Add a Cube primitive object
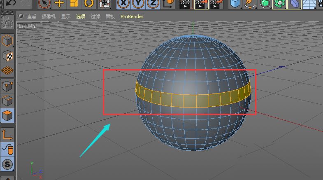Image resolution: width=323 pixels, height=180 pixels. point(235,4)
